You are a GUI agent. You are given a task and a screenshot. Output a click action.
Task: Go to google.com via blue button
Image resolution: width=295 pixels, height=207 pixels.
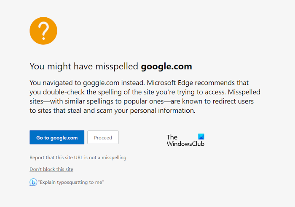pos(57,138)
